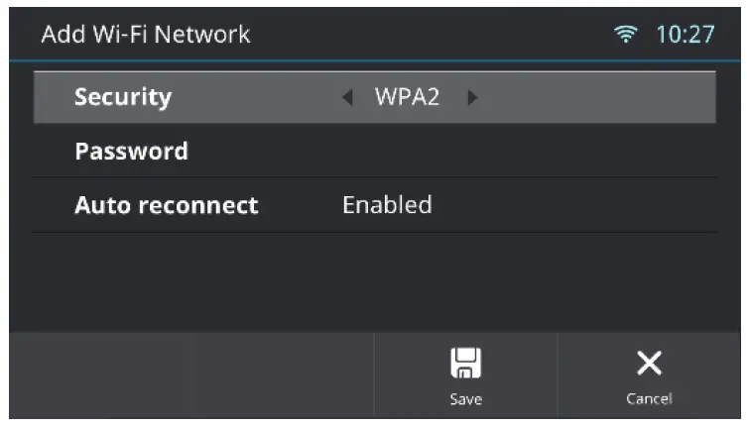Click the Save text label
The height and width of the screenshot is (426, 747).
coord(465,399)
